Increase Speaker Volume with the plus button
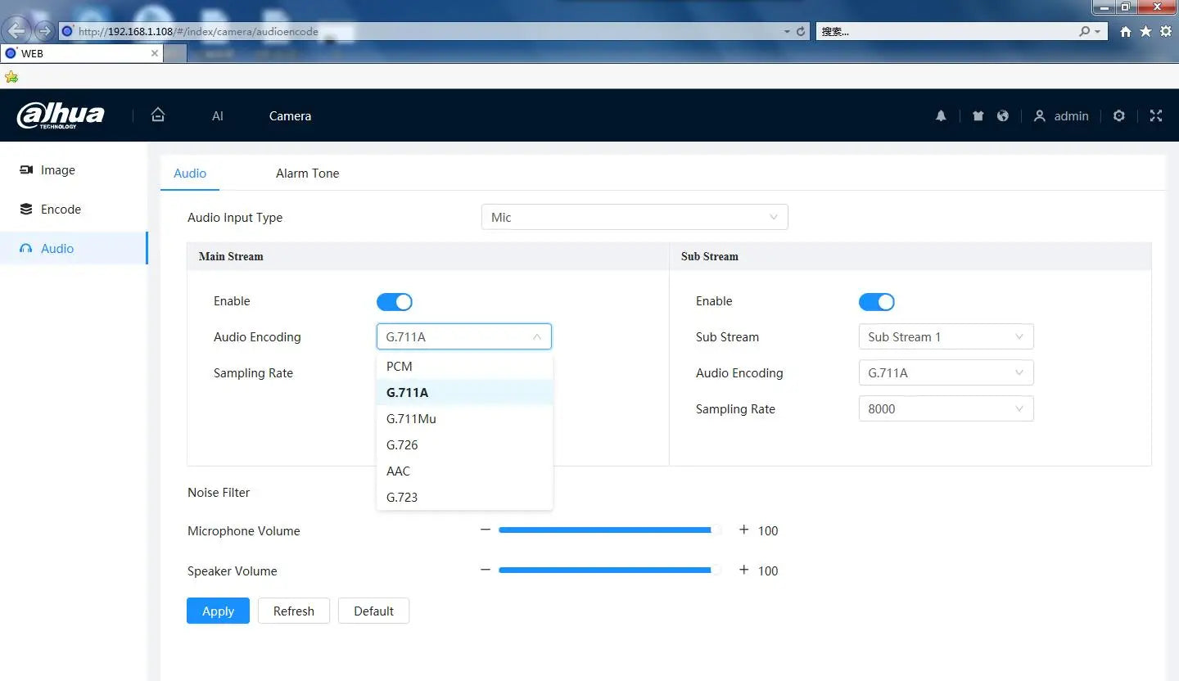 click(x=743, y=571)
